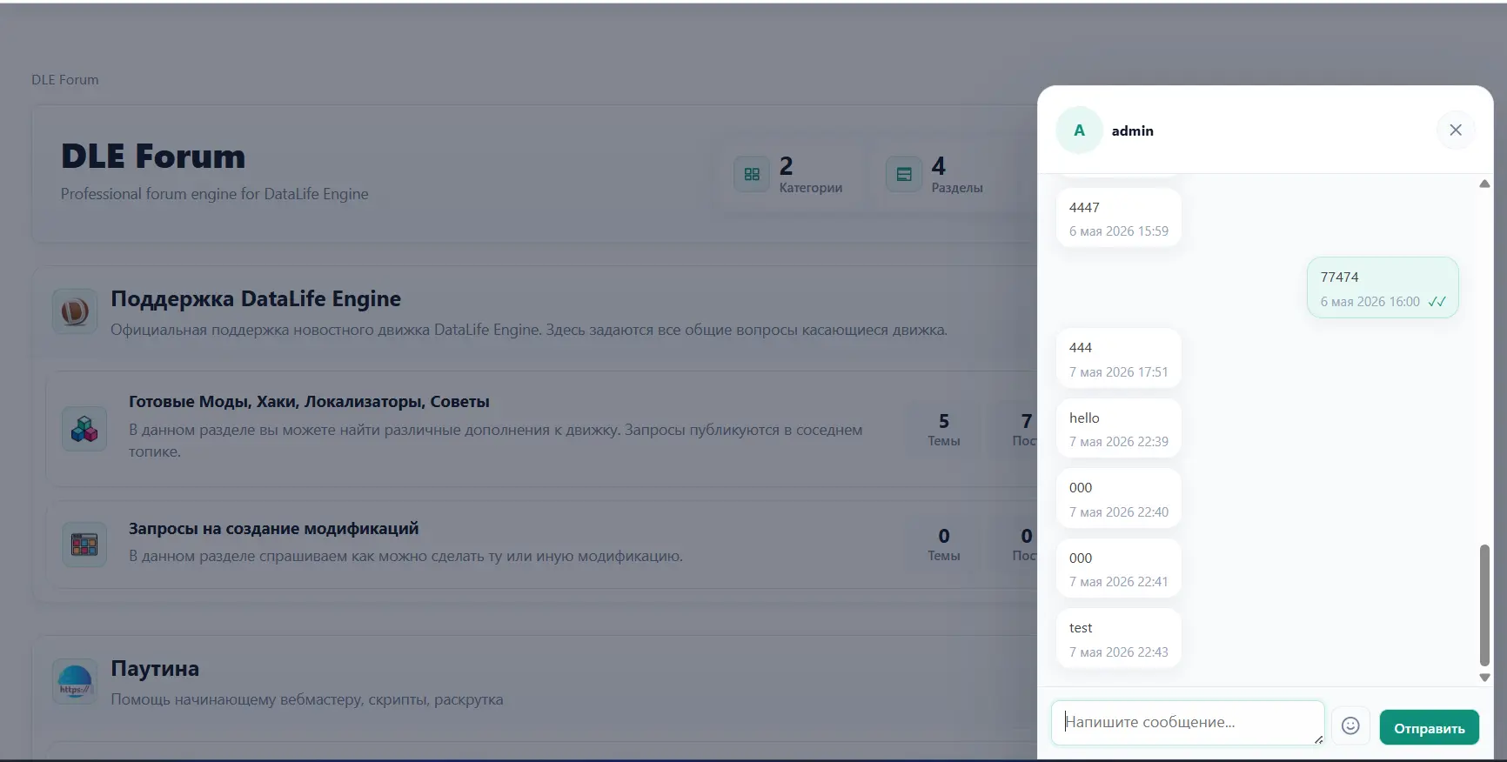Viewport: 1507px width, 762px height.
Task: Click the chat scrollbar down arrow
Action: (1484, 678)
